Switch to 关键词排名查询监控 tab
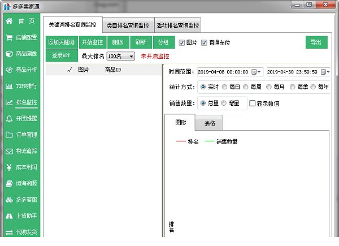The width and height of the screenshot is (339, 246). coord(73,25)
